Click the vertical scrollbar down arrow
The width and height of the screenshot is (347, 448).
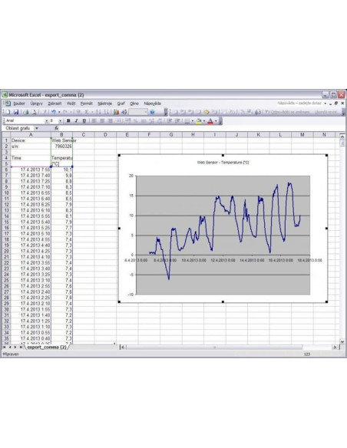point(342,341)
